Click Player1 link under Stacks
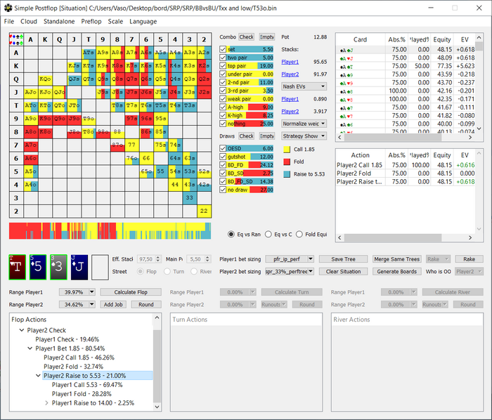The width and height of the screenshot is (492, 420). [x=290, y=62]
